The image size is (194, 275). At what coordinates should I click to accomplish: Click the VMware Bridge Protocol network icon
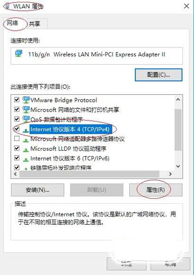click(26, 100)
